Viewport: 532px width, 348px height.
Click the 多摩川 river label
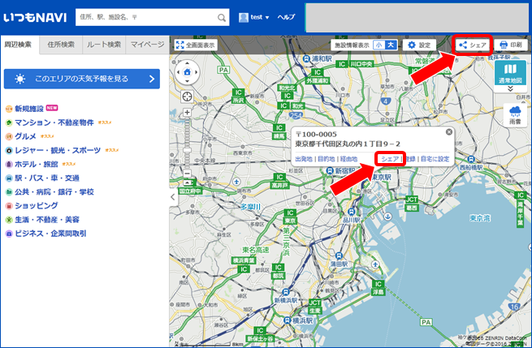click(250, 206)
